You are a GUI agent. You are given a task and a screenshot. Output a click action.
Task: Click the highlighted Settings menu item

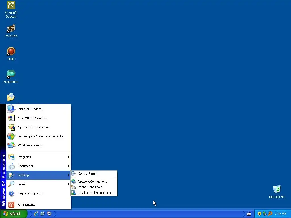click(x=39, y=175)
